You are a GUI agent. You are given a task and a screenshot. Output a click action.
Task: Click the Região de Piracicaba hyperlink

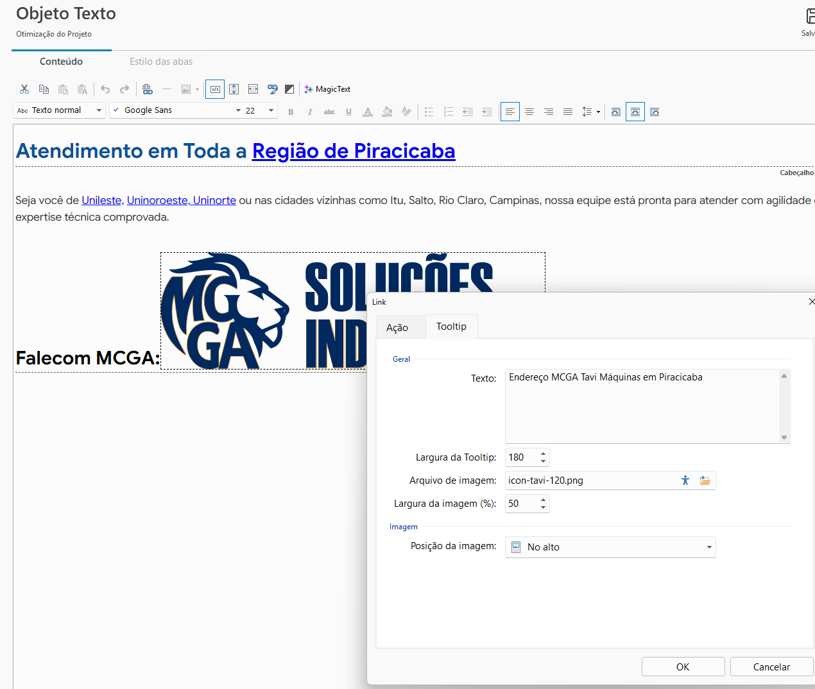[353, 151]
